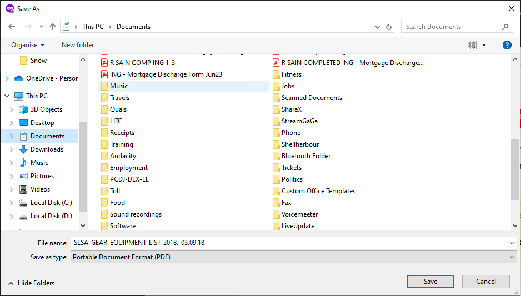Click PDF icon of ING Mortgage Discharge Form Jun23
The height and width of the screenshot is (296, 521).
(104, 74)
